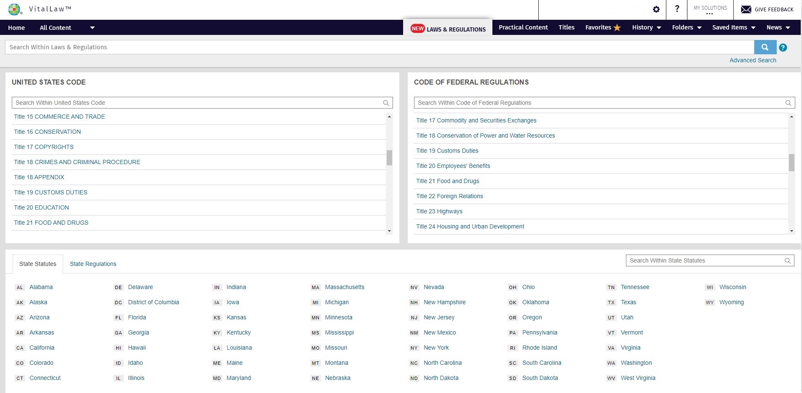Open Title 17 COPYRIGHTS in US Code
Image resolution: width=802 pixels, height=393 pixels.
[44, 147]
